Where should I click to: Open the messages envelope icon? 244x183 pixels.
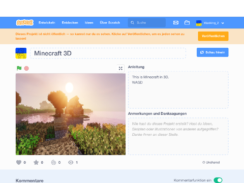[x=176, y=22]
